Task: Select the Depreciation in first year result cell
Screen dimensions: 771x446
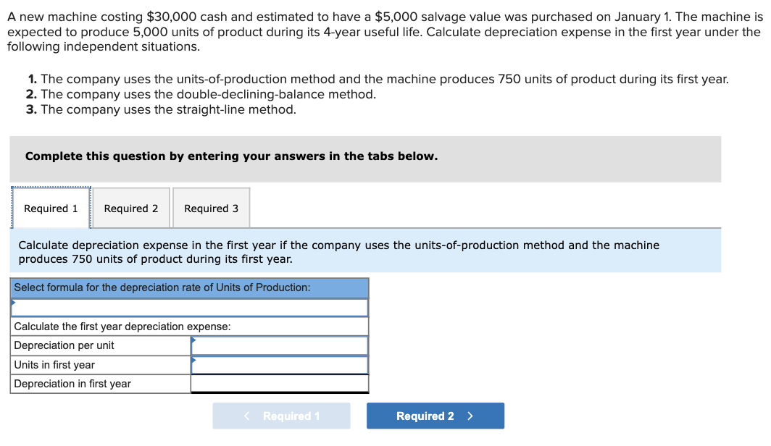Action: [x=280, y=383]
